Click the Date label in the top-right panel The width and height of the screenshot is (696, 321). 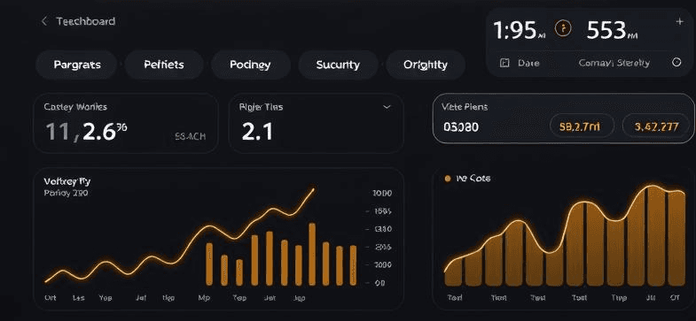(x=528, y=63)
